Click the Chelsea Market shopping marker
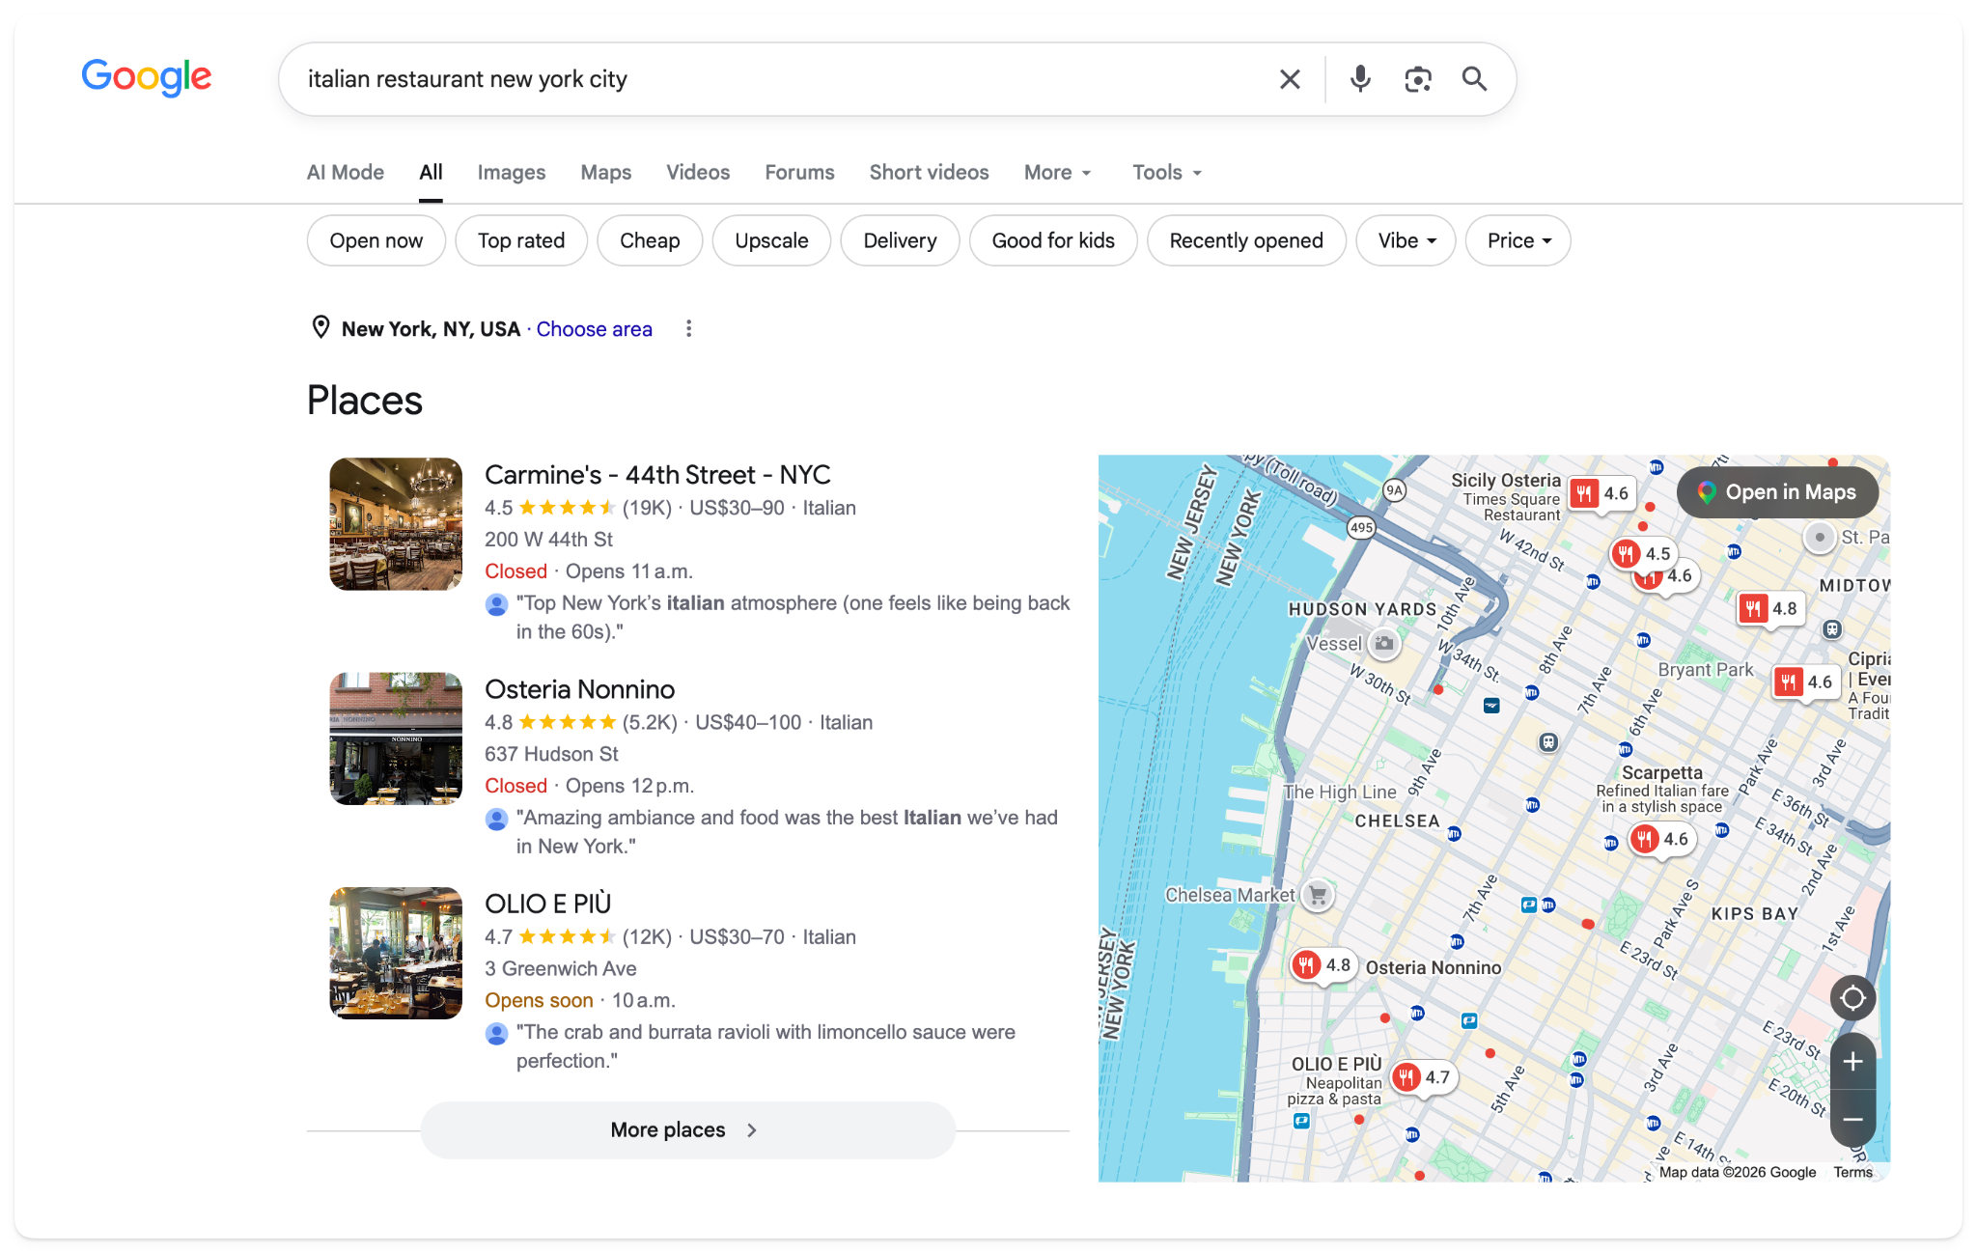Image resolution: width=1977 pixels, height=1253 pixels. 1318,895
